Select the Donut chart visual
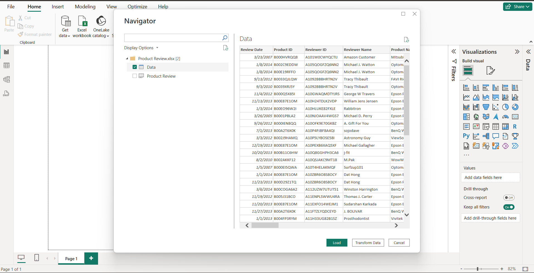 (515, 107)
